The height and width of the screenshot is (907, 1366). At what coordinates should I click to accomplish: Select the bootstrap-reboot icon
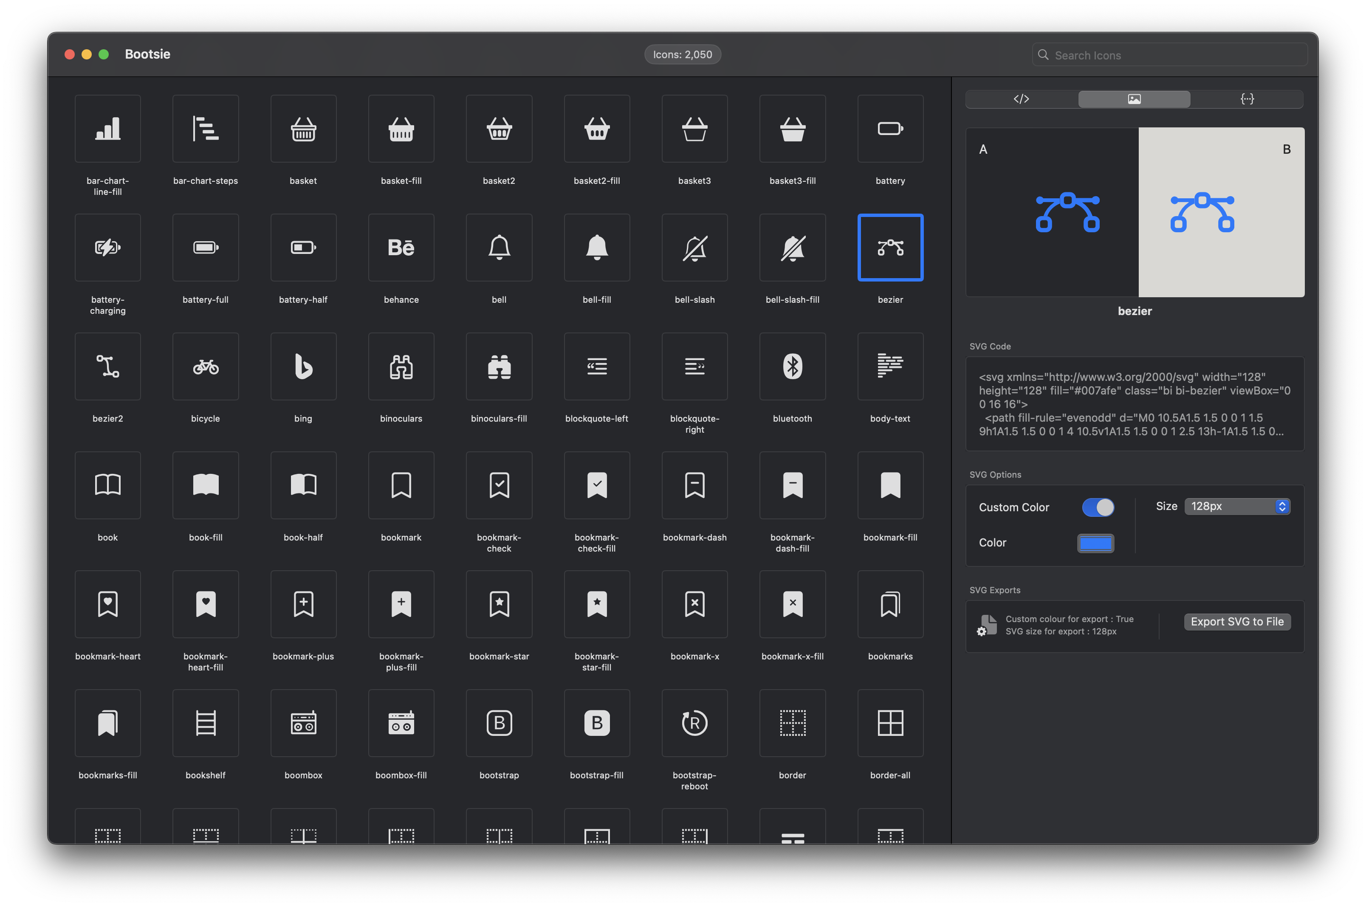[694, 723]
